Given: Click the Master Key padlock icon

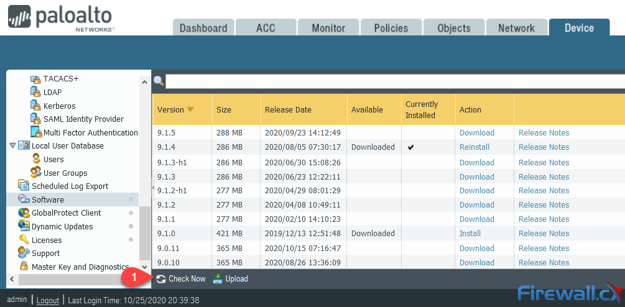Looking at the screenshot, I should (24, 267).
